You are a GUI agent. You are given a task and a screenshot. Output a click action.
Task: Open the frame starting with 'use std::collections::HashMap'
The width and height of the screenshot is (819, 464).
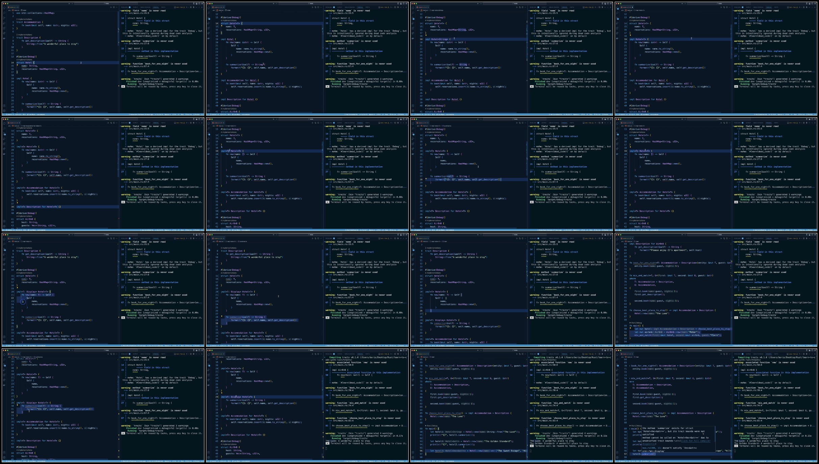[103, 59]
